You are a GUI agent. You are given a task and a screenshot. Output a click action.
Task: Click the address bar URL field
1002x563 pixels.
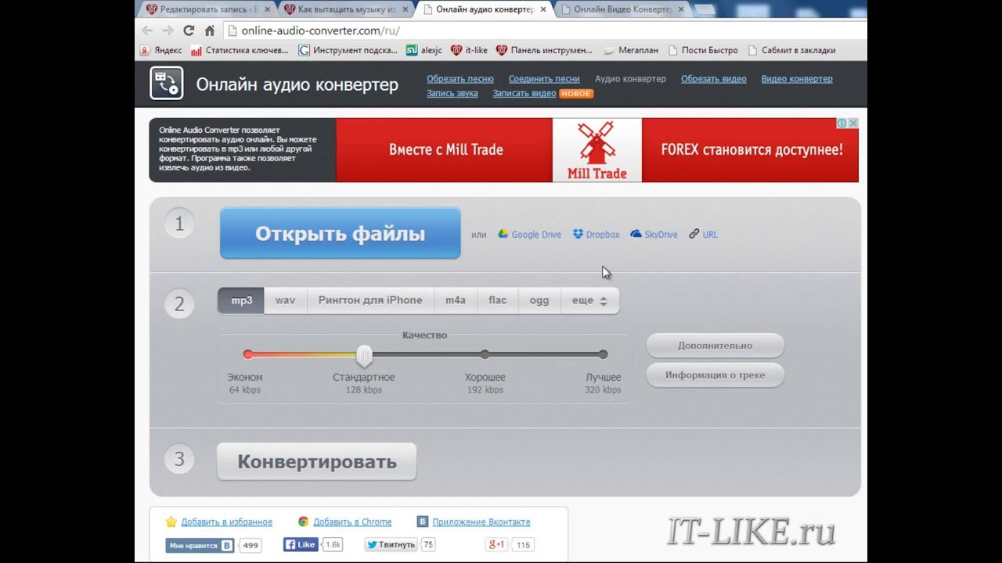[543, 30]
